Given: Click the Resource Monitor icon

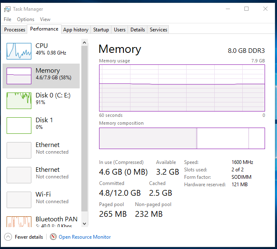Looking at the screenshot, I should [53, 237].
